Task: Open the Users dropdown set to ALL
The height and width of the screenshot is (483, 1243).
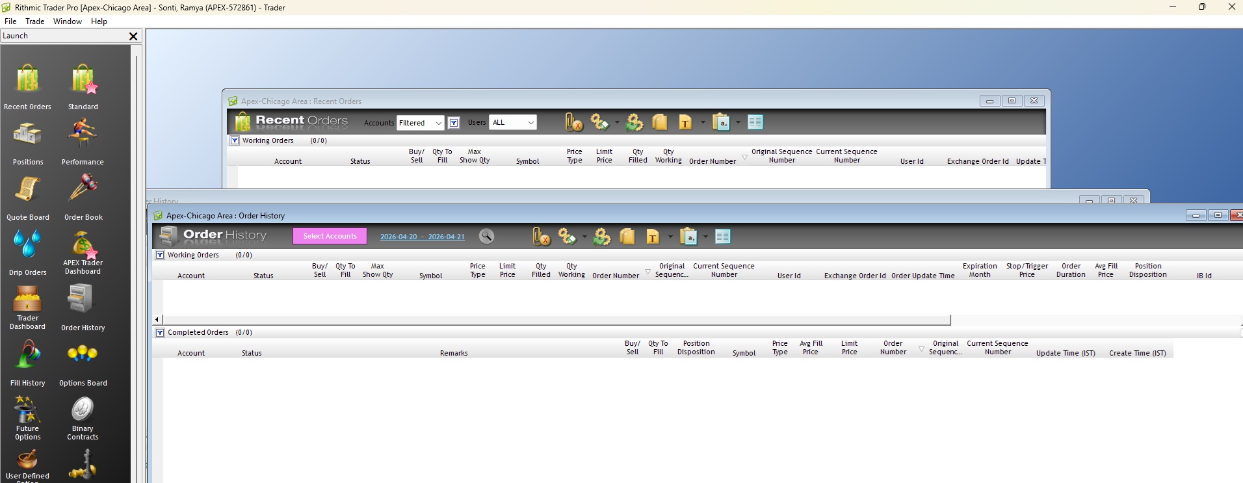Action: coord(513,122)
